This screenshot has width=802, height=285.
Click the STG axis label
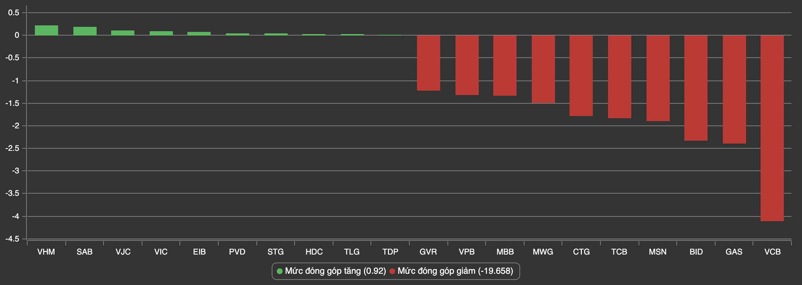point(276,252)
